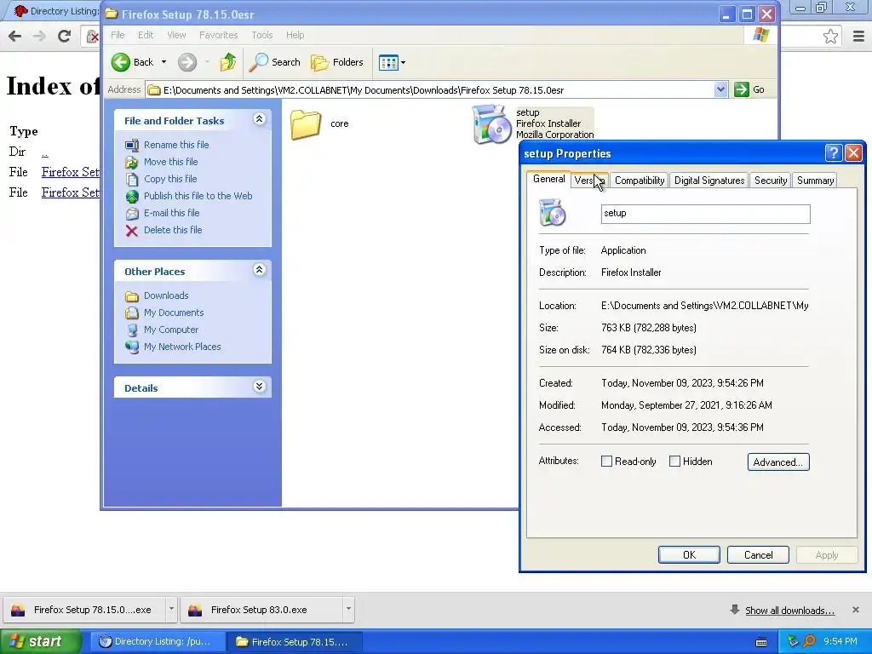Click browser back arrow in Chrome window

15,36
